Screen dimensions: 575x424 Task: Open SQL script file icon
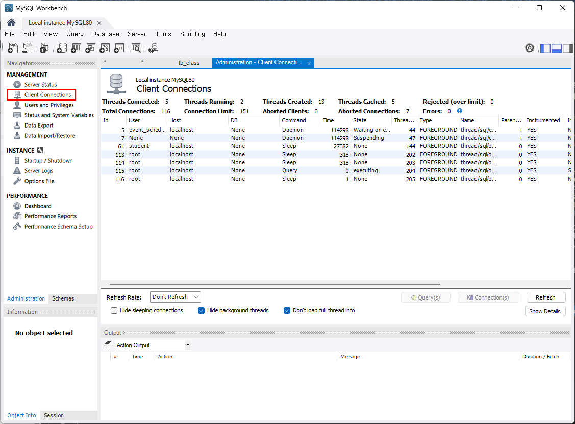coord(27,48)
